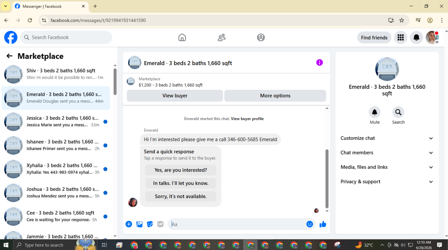Image resolution: width=448 pixels, height=250 pixels.
Task: Open the Facebook notifications bell
Action: 416,37
